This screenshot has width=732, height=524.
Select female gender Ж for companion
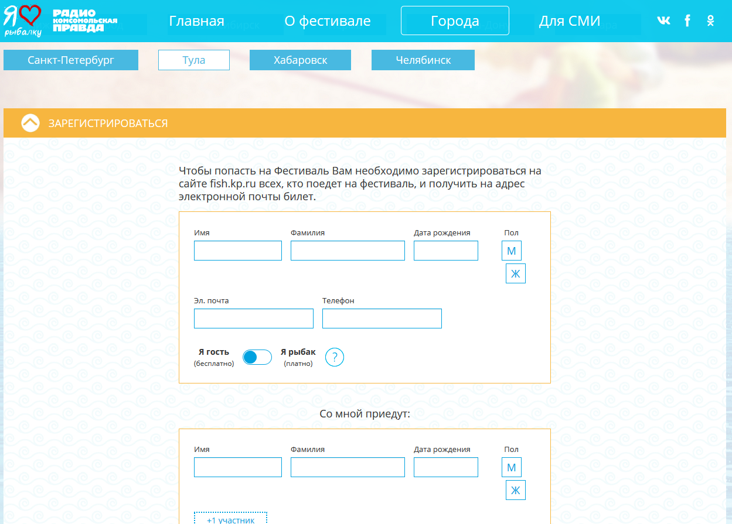point(515,490)
